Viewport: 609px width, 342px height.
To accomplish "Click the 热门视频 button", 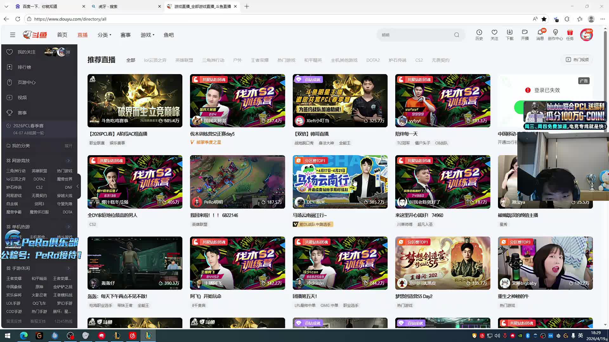I will (578, 60).
